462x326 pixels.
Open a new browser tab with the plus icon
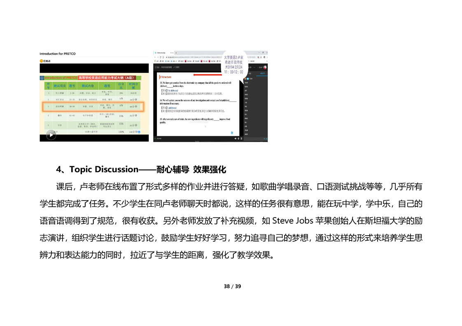point(176,53)
